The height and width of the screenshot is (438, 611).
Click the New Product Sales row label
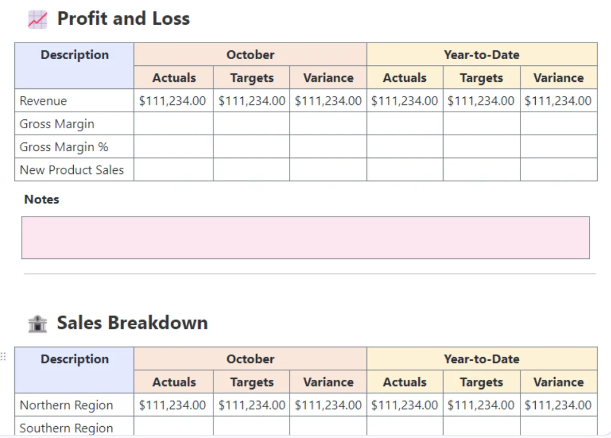[72, 170]
